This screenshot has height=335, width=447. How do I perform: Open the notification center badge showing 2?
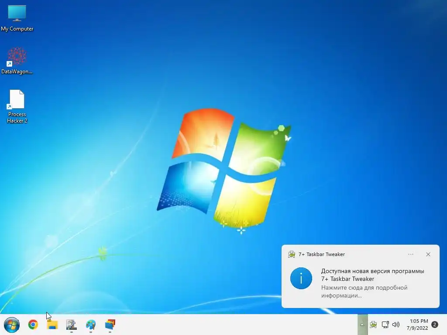point(435,325)
